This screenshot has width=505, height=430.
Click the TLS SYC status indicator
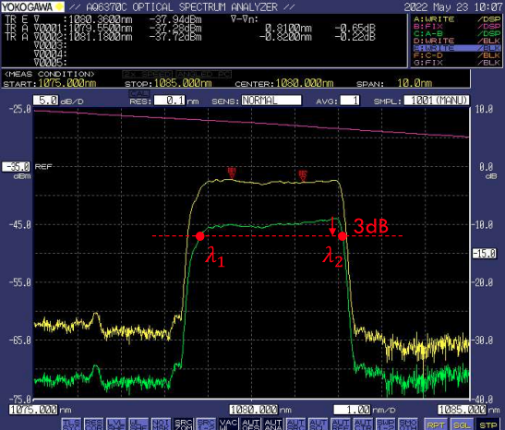coord(71,424)
